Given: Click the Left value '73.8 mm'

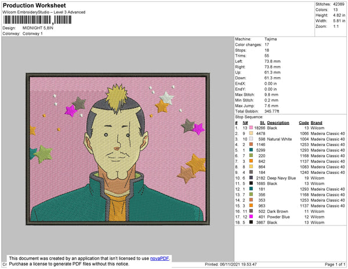Looking at the screenshot, I should [x=273, y=61].
